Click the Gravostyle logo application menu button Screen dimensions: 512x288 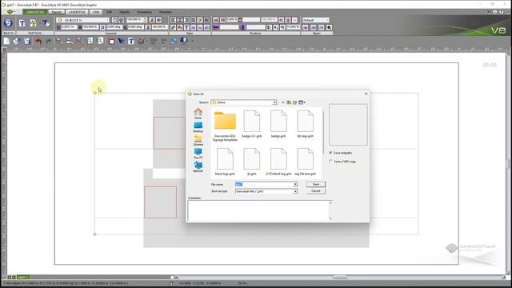[x=10, y=12]
